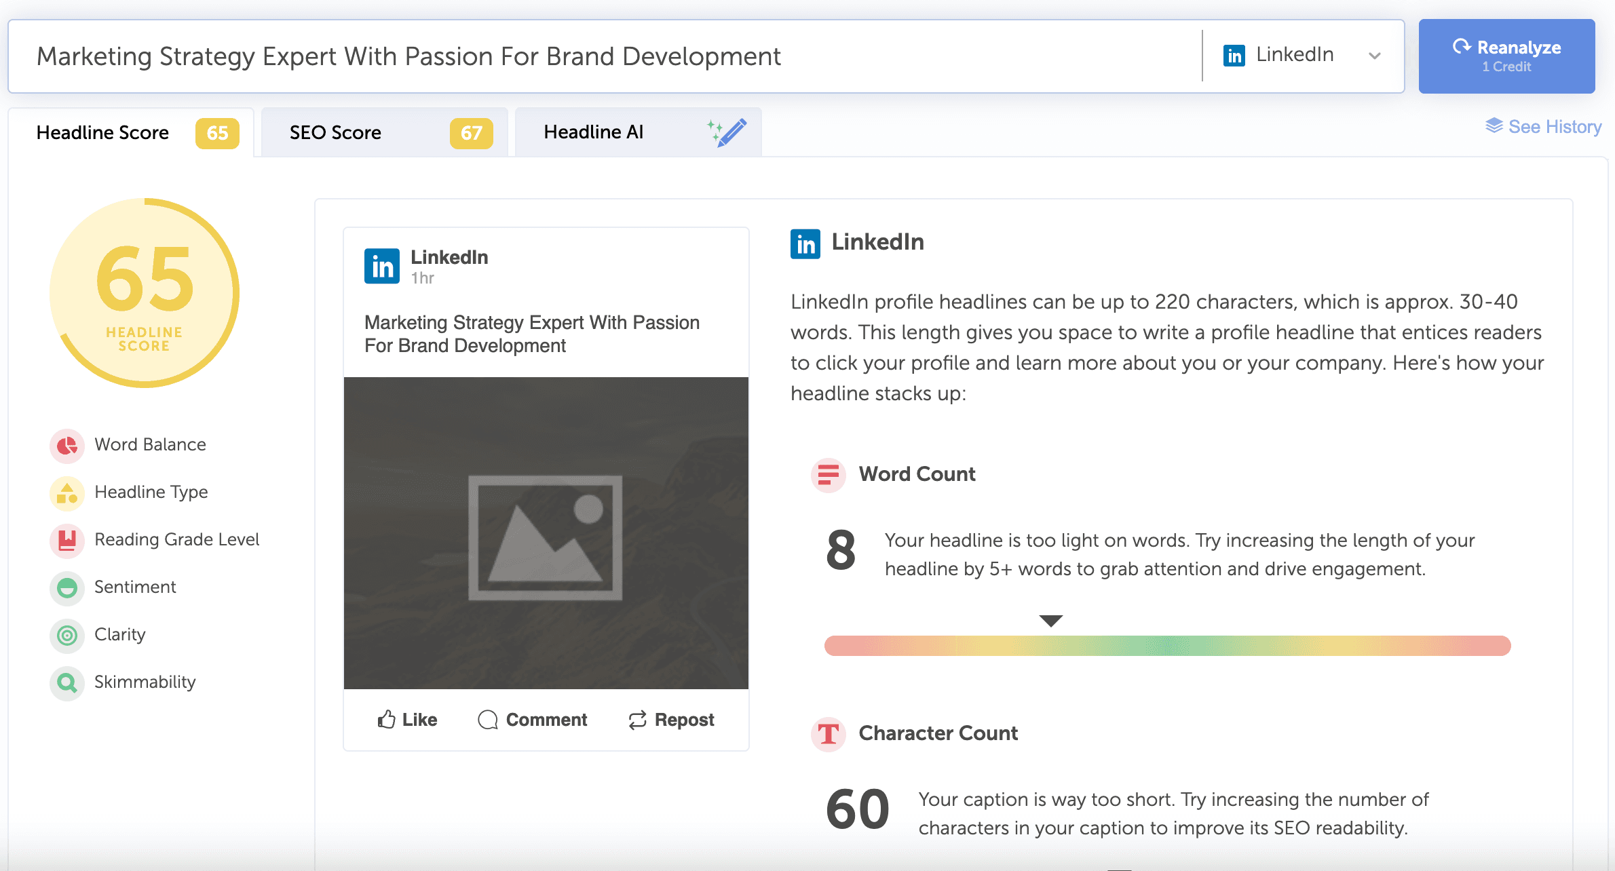The width and height of the screenshot is (1615, 871).
Task: Expand the LinkedIn platform dropdown chevron
Action: click(1375, 56)
